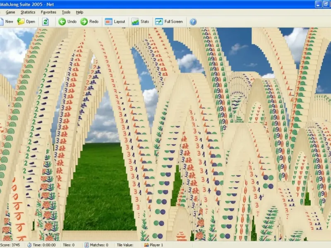The width and height of the screenshot is (331, 248).
Task: Open the Tools menu
Action: (66, 12)
